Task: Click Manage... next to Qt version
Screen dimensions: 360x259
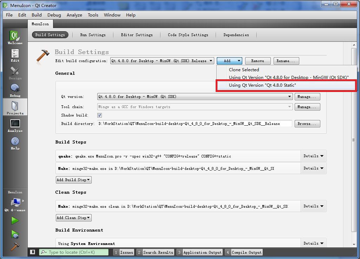Action: click(x=307, y=97)
